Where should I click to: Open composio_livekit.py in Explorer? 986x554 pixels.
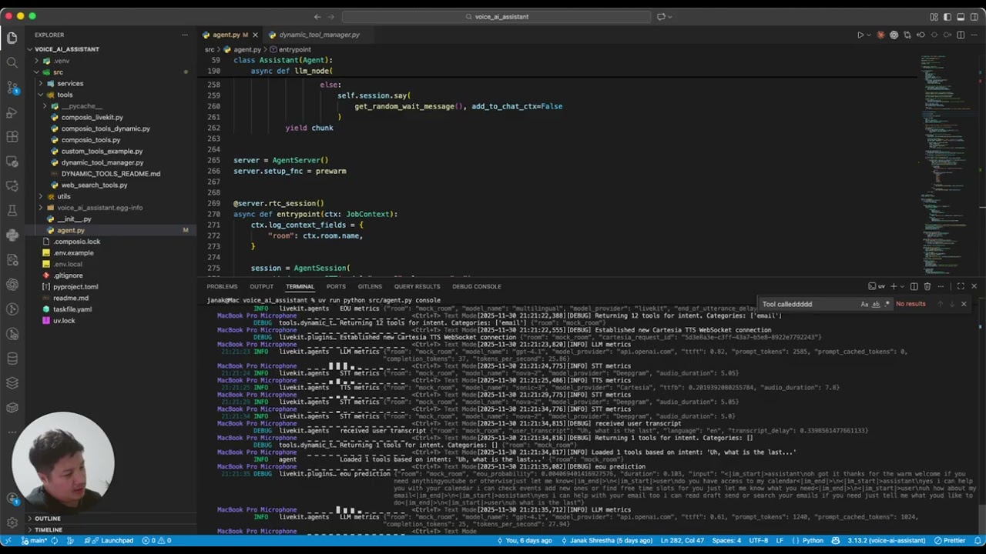tap(92, 118)
